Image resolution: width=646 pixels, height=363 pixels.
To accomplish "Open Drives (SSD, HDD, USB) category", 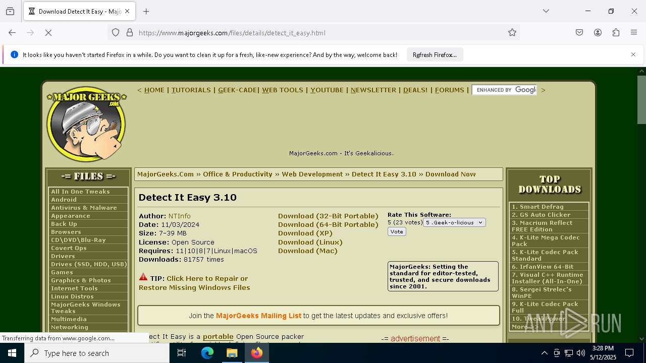I will pyautogui.click(x=88, y=264).
